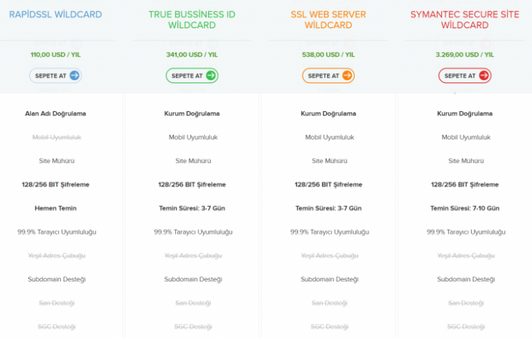Click the 110,00 USD / YIL price

[55, 52]
